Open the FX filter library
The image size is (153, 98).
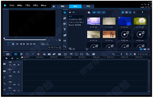click(x=65, y=41)
